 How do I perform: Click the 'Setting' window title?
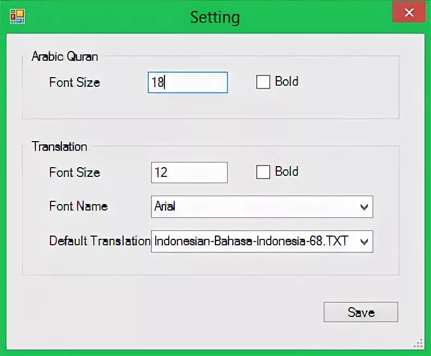215,17
